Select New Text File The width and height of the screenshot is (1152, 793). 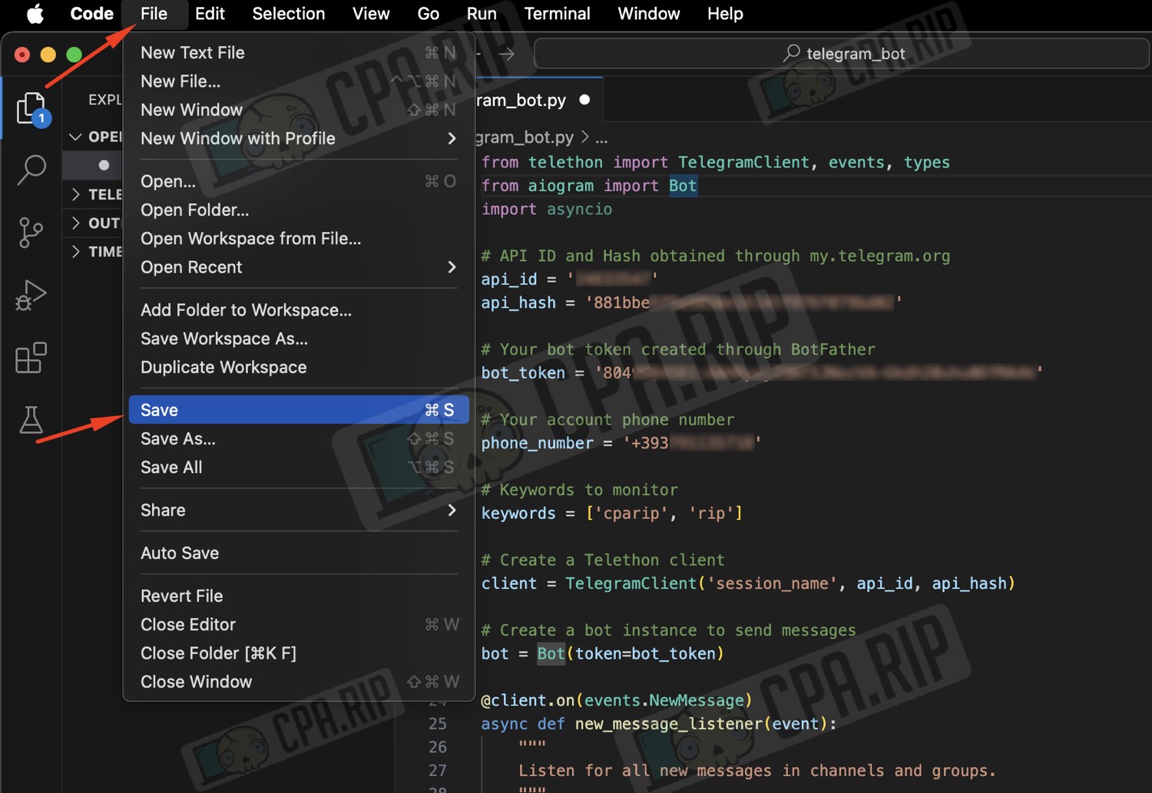[x=299, y=52]
